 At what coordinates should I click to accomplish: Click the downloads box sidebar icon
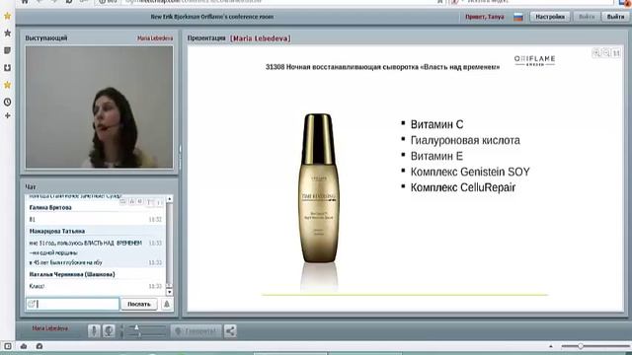(7, 68)
